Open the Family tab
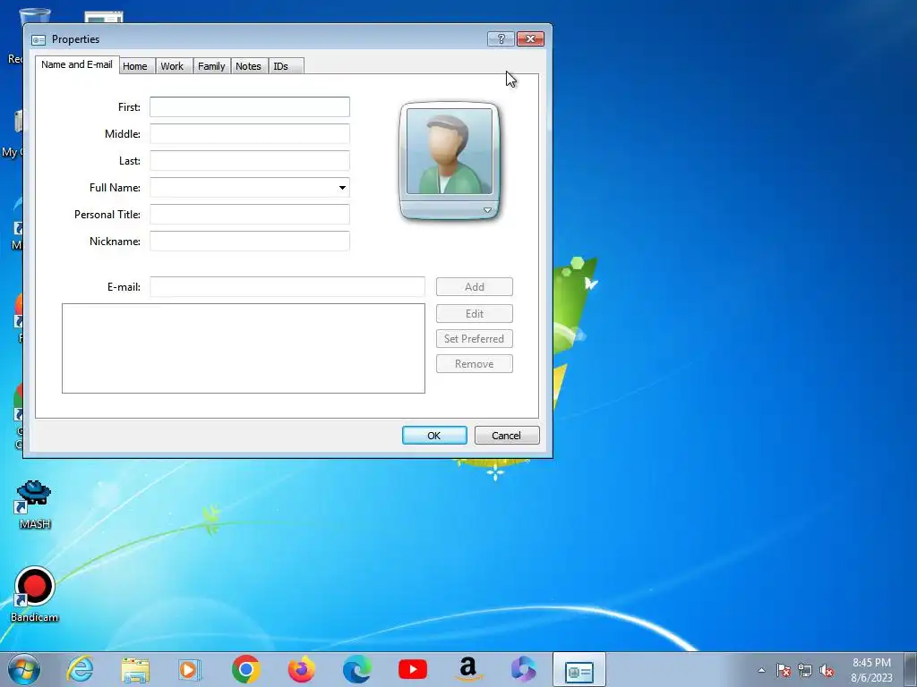Screen dimensions: 917x687 coord(211,66)
